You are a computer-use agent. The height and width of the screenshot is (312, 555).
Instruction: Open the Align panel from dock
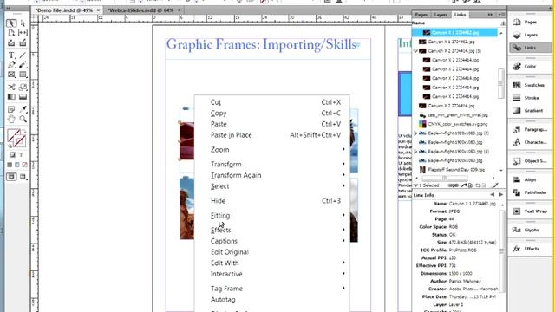point(530,179)
